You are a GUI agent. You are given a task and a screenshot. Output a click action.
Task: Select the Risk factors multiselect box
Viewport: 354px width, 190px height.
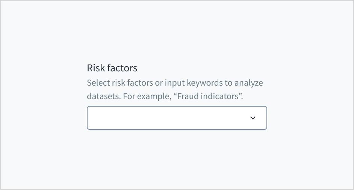[177, 118]
